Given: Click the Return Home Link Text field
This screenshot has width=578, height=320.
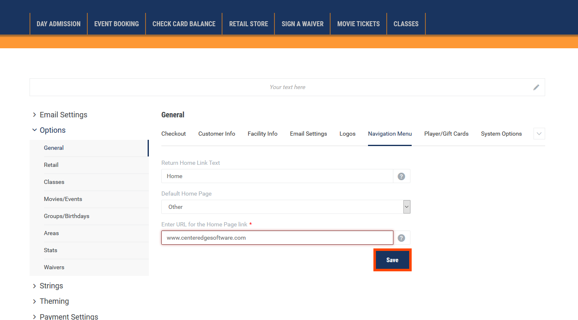Looking at the screenshot, I should (x=277, y=176).
